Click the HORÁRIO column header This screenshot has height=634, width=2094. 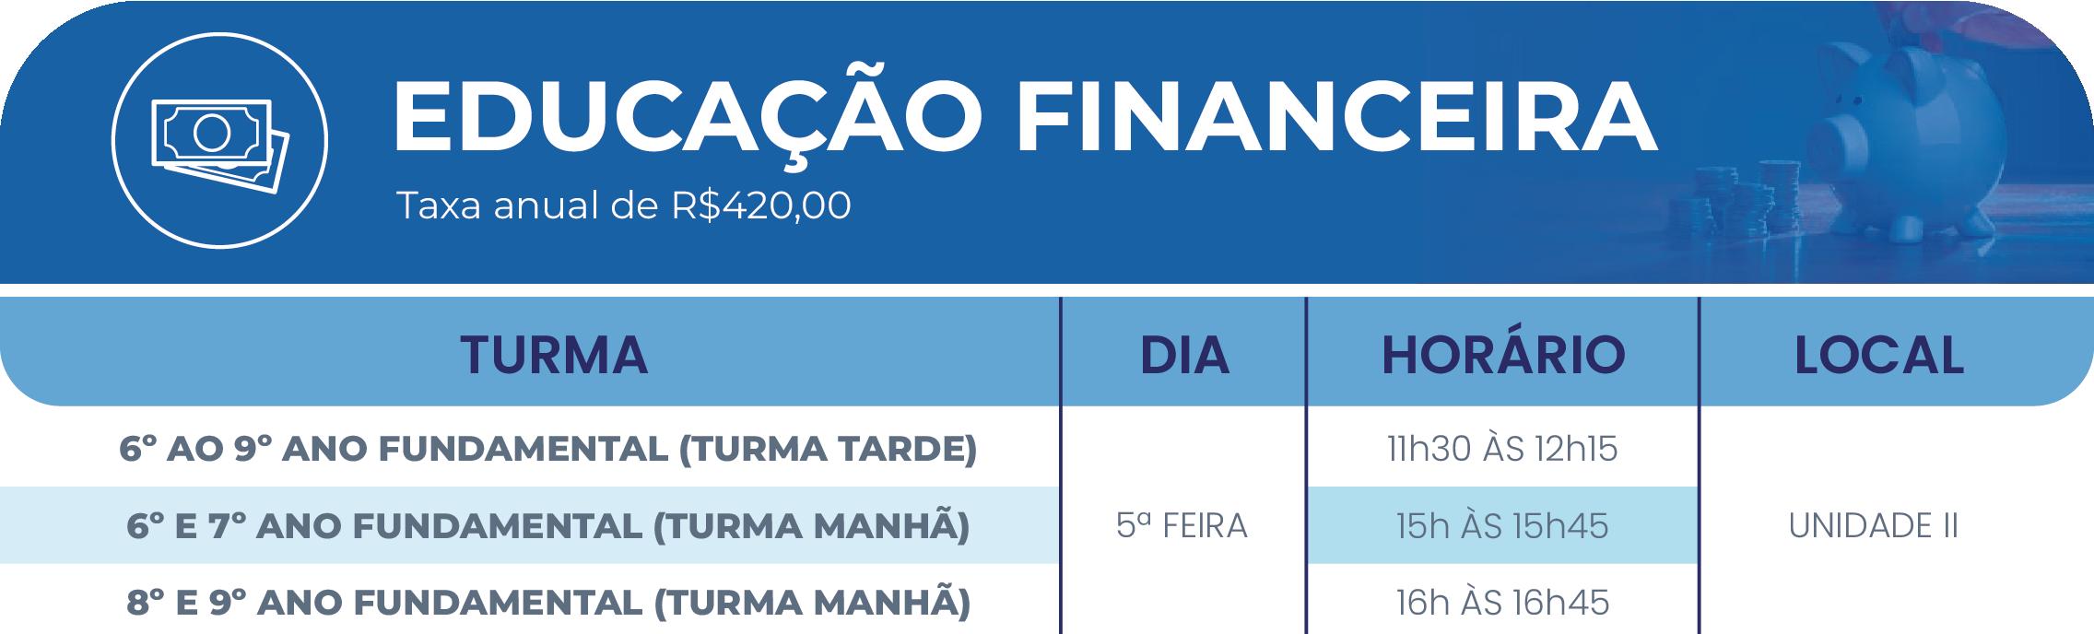(1503, 354)
